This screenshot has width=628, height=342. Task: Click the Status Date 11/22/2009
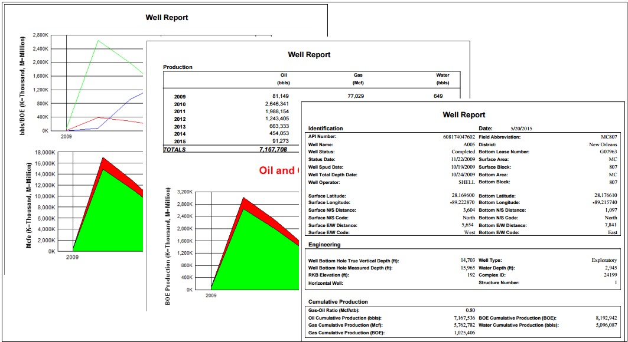pos(462,159)
